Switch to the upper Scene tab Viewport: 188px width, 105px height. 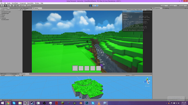point(26,8)
